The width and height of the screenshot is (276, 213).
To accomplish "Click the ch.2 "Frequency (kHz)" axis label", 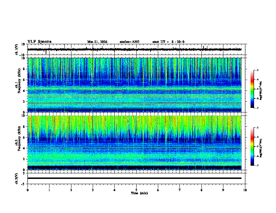I will tap(19, 139).
